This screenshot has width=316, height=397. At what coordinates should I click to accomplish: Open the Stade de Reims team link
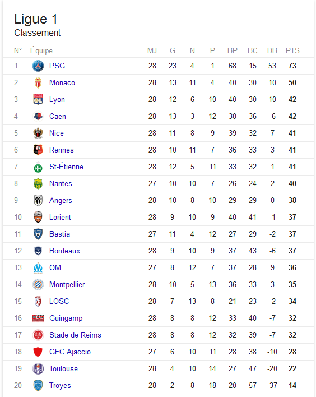tap(75, 335)
